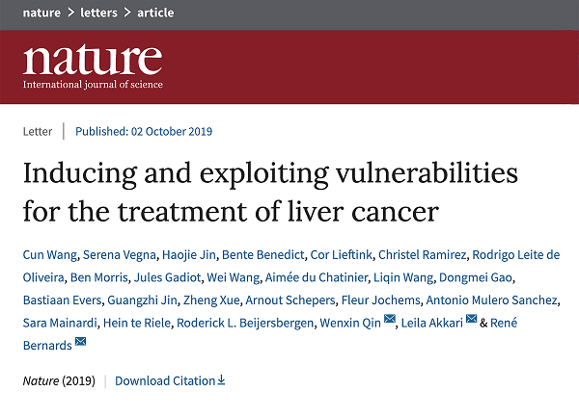579x417 pixels.
Task: Open the Download Citation link
Action: pyautogui.click(x=164, y=380)
